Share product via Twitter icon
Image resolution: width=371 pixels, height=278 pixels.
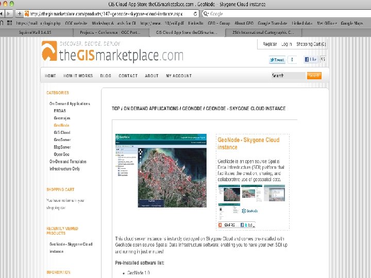click(x=246, y=225)
